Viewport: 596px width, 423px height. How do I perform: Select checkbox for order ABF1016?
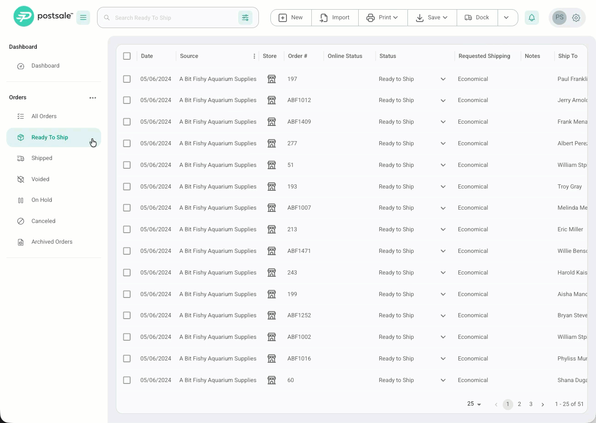[x=127, y=359]
